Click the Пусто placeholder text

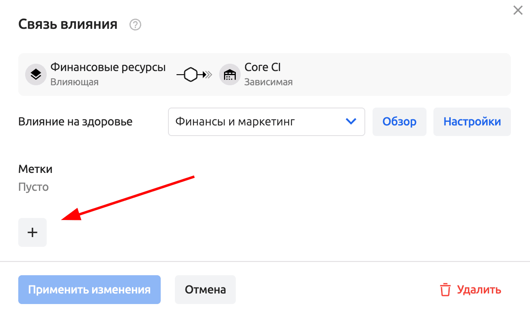[33, 187]
